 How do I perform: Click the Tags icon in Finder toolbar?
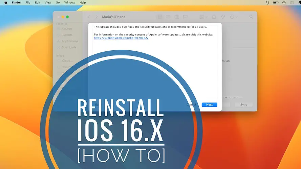223,17
